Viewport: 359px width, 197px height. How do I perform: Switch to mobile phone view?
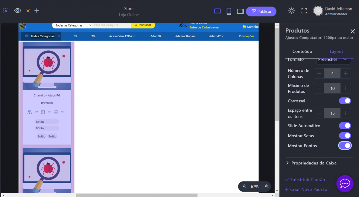pyautogui.click(x=229, y=11)
